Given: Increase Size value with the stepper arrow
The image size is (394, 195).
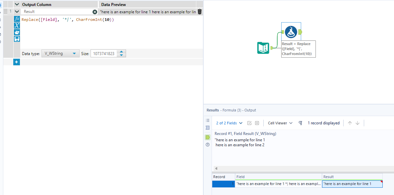Looking at the screenshot, I should point(121,51).
